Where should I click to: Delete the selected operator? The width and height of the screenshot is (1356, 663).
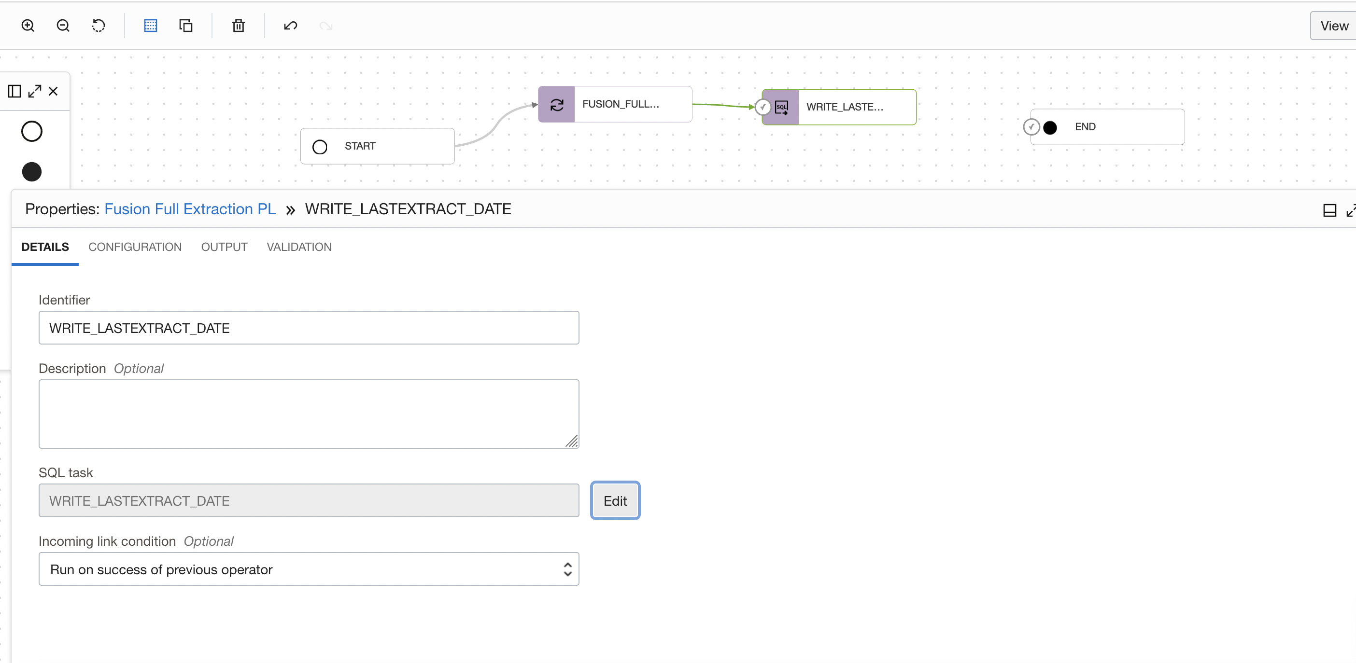click(x=238, y=25)
